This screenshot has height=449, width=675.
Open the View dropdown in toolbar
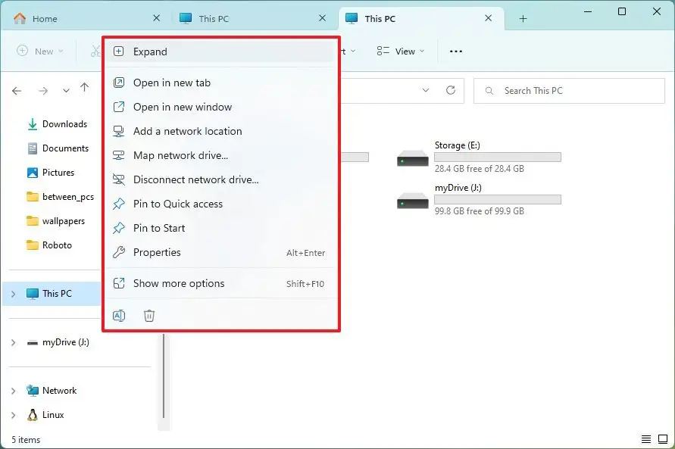401,51
